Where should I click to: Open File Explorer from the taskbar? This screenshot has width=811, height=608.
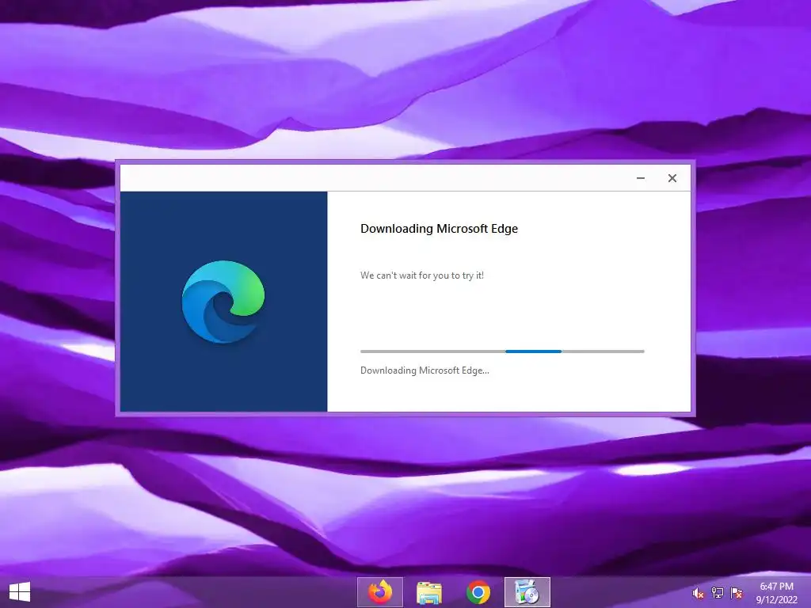pyautogui.click(x=428, y=592)
